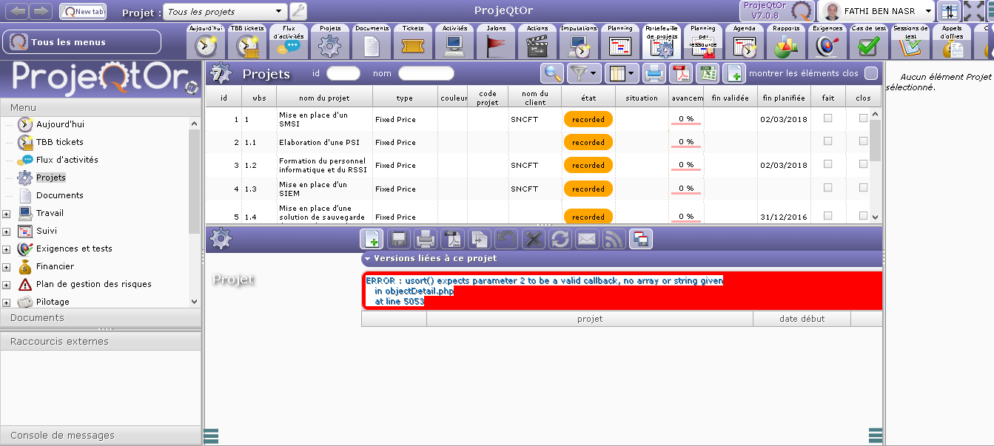Print the project list with printer icon
The width and height of the screenshot is (994, 446).
point(654,73)
